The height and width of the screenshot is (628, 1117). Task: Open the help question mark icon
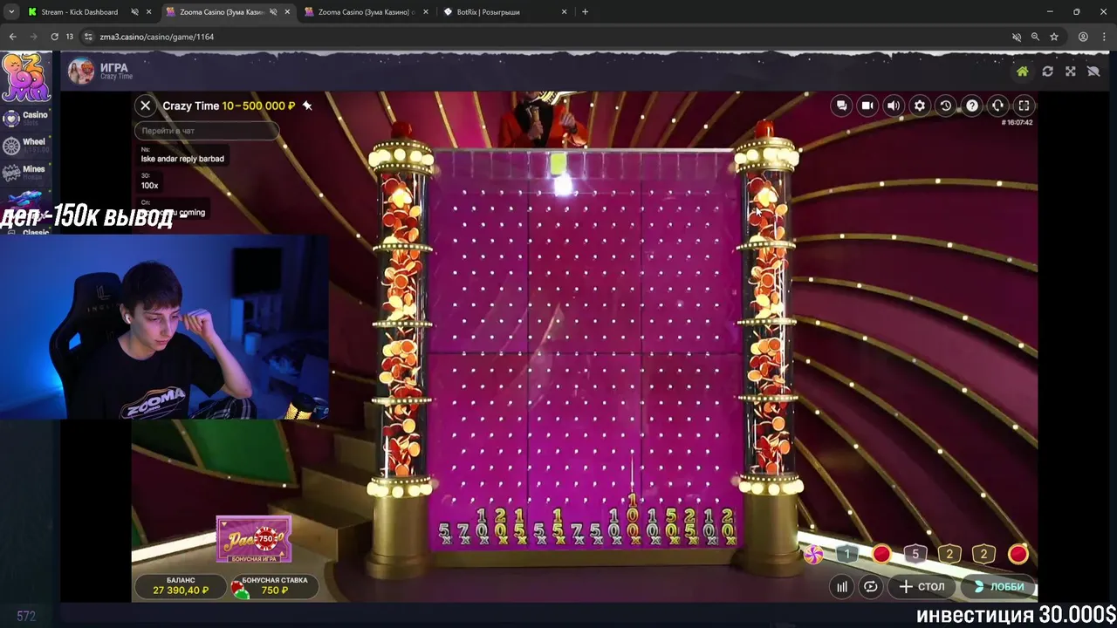971,106
